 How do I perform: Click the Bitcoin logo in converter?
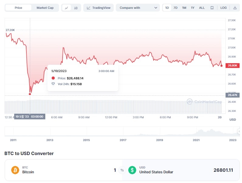(x=15, y=170)
